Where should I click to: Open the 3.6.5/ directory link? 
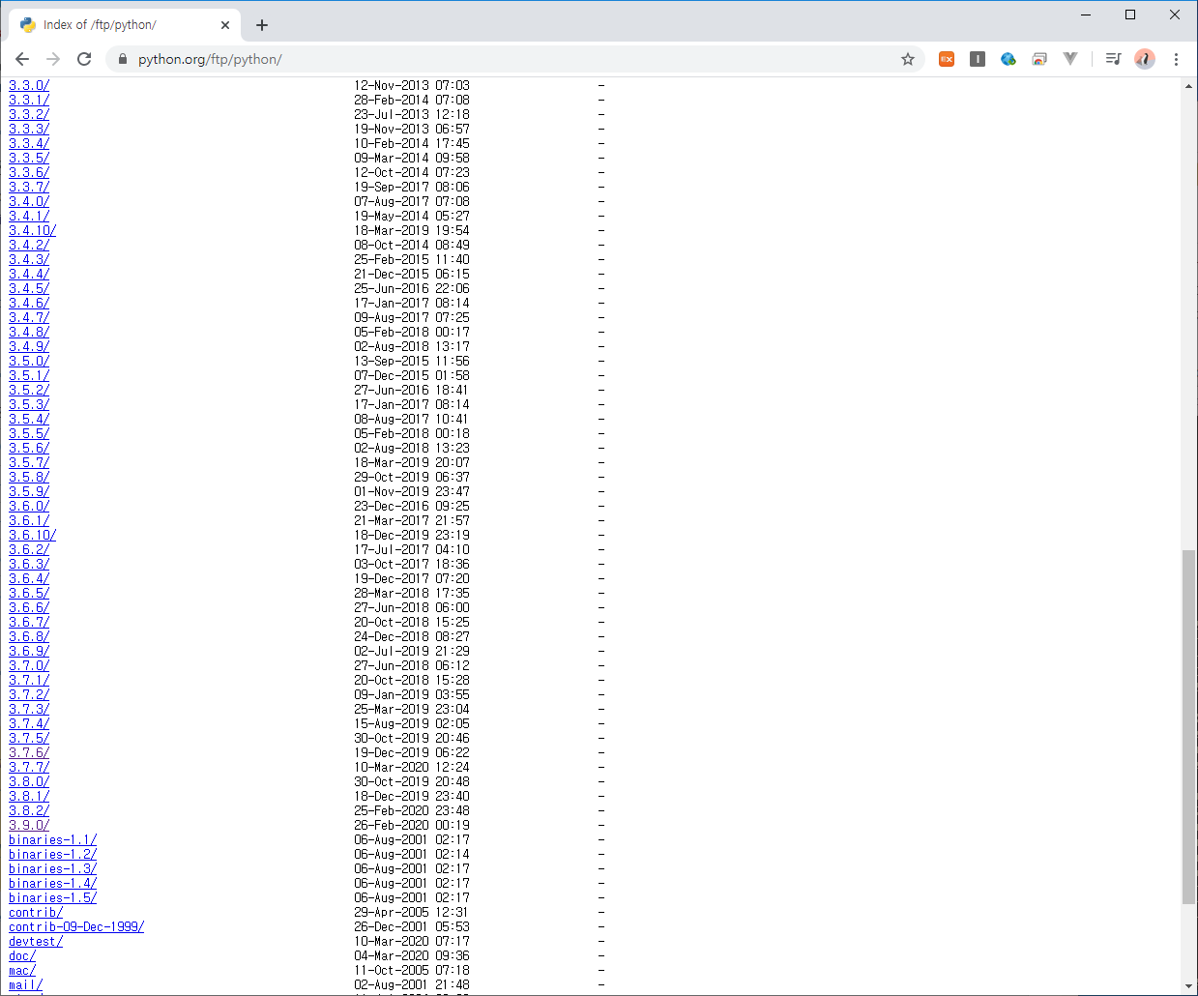coord(29,593)
